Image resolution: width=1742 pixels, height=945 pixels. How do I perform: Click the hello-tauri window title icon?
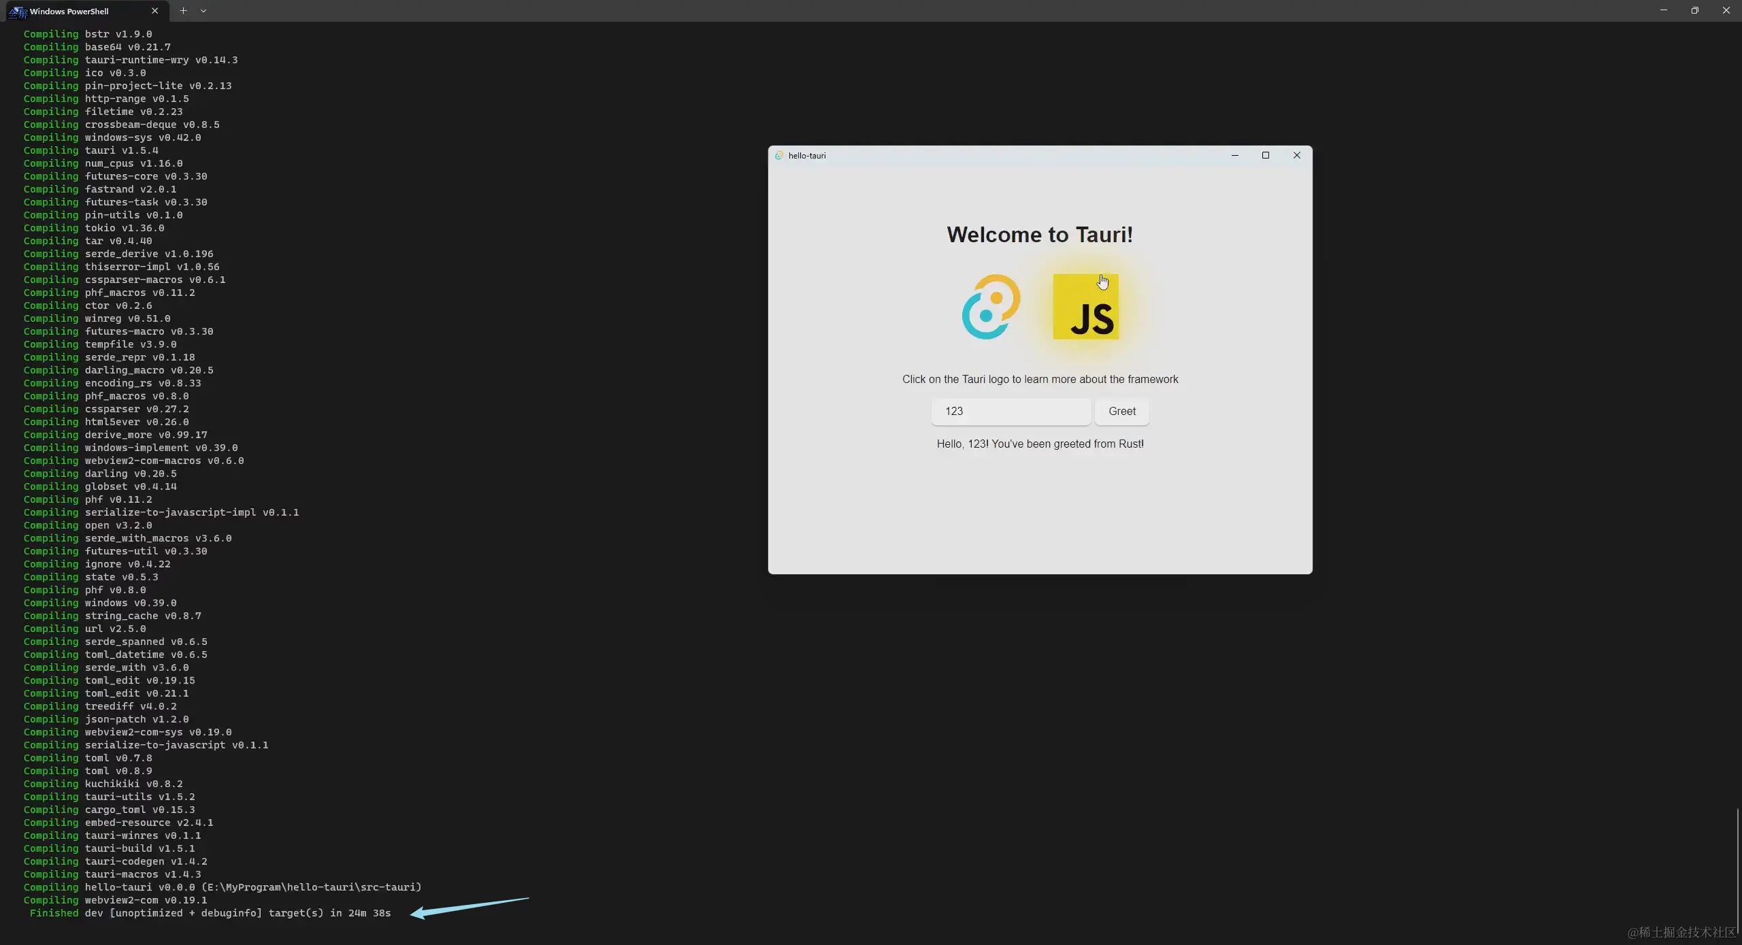(779, 156)
